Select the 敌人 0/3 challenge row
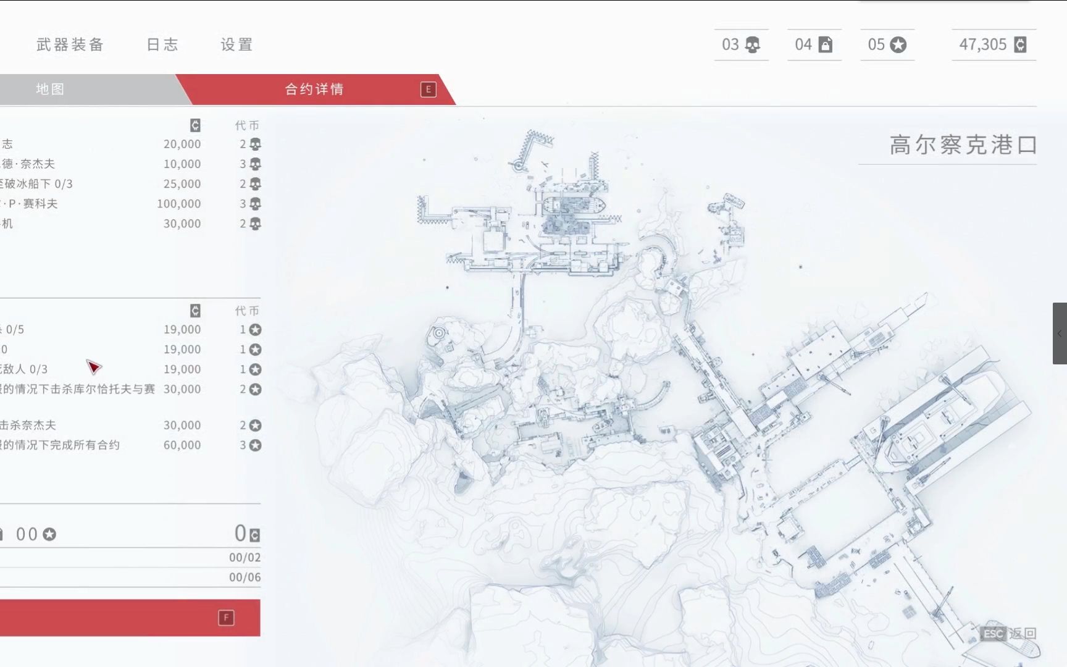 [130, 369]
